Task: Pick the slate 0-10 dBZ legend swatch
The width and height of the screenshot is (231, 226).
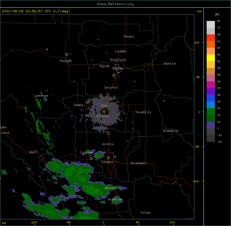Action: (211, 125)
